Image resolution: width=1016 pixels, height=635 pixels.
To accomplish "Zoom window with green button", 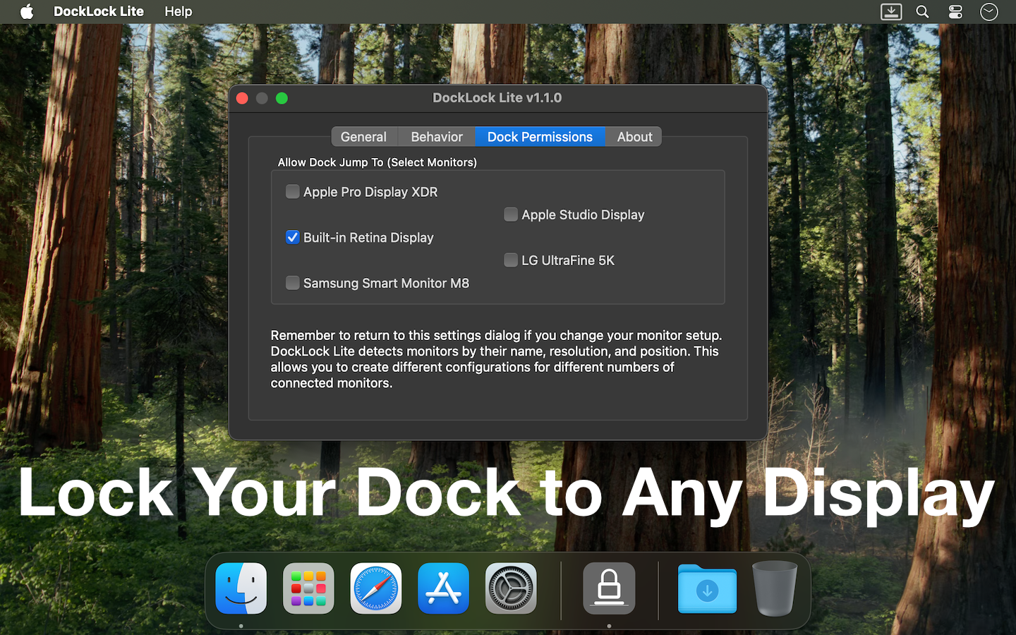I will 282,98.
